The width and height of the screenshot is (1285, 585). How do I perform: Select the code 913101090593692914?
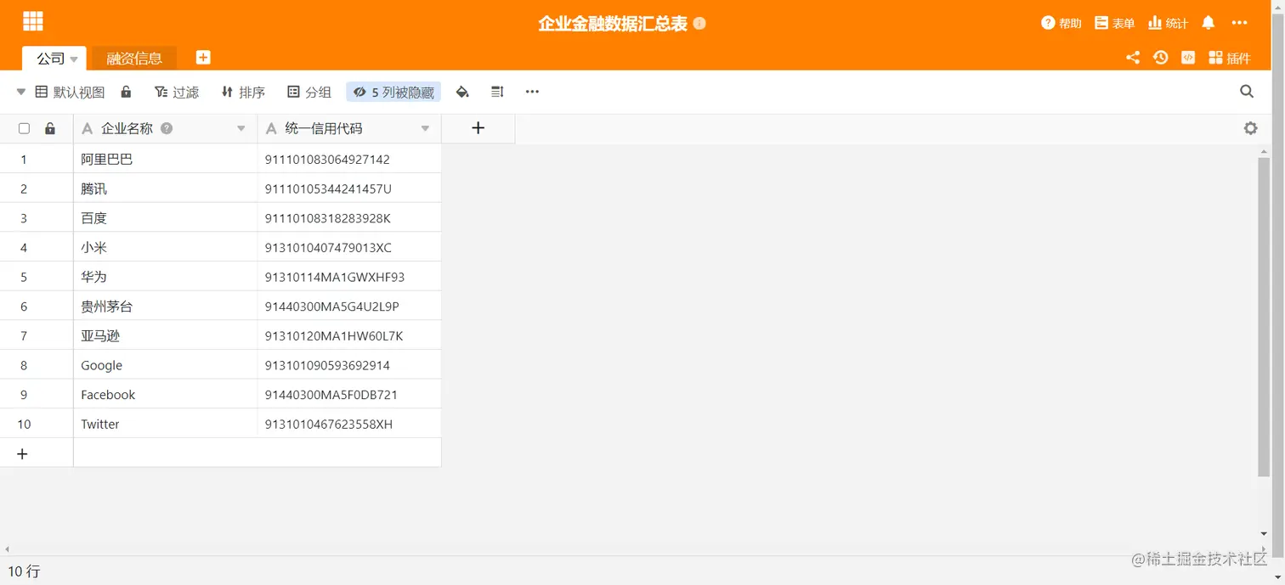[x=349, y=365]
